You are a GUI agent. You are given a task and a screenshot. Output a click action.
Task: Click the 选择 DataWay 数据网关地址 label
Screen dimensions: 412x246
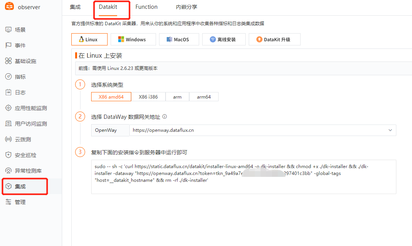coord(126,117)
